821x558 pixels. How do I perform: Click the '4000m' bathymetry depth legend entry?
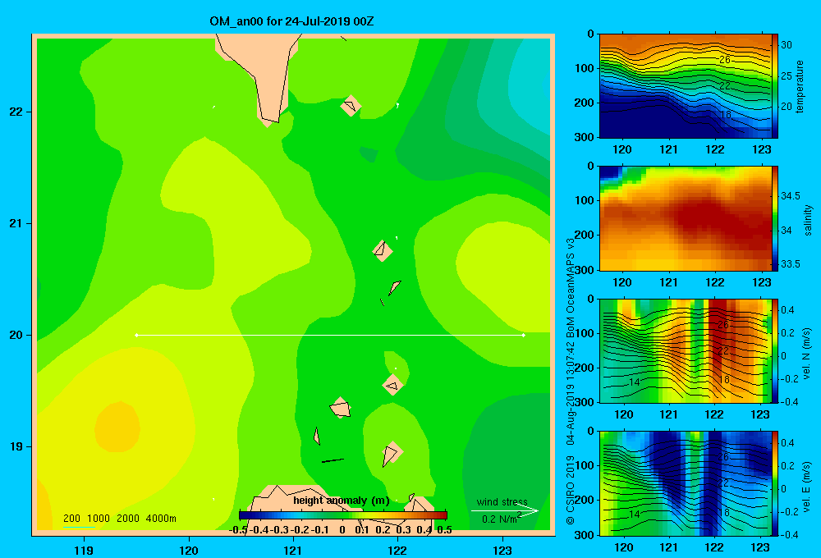pyautogui.click(x=161, y=519)
